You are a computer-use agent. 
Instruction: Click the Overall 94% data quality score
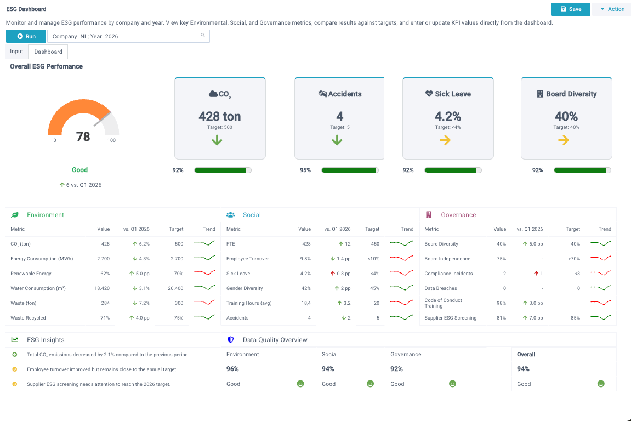523,369
